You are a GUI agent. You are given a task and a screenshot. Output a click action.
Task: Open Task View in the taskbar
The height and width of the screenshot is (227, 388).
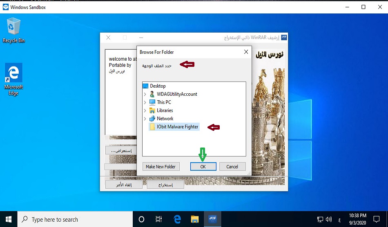(159, 219)
